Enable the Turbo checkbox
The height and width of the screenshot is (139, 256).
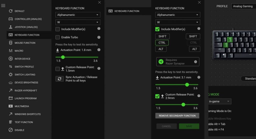(57, 37)
